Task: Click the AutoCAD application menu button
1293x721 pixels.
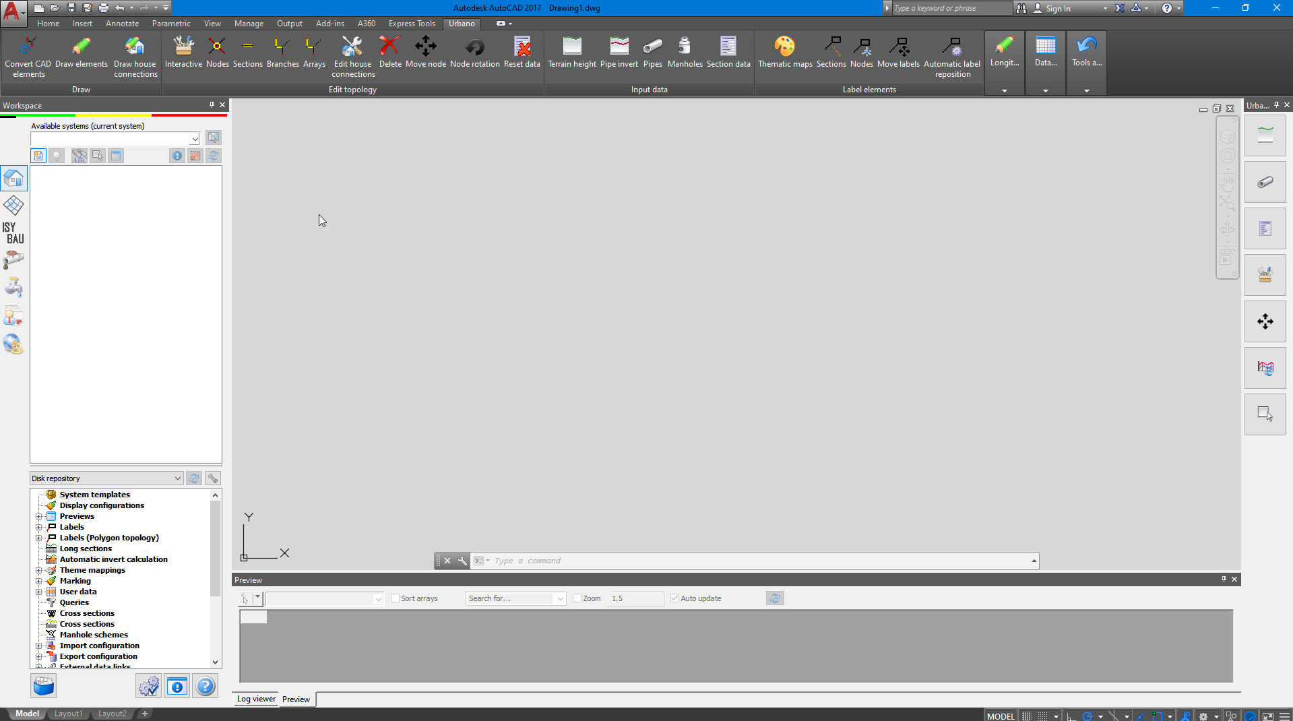Action: click(x=13, y=13)
